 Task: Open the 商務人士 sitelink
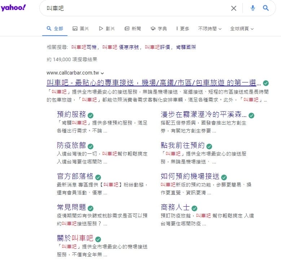click(x=175, y=207)
